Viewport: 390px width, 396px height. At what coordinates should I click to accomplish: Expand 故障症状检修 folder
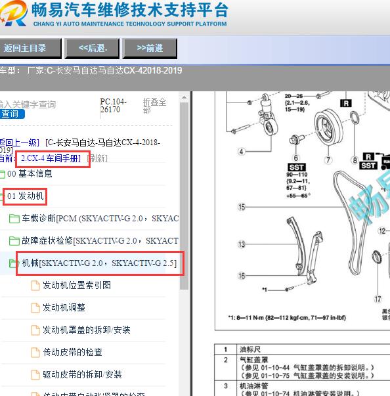100,240
